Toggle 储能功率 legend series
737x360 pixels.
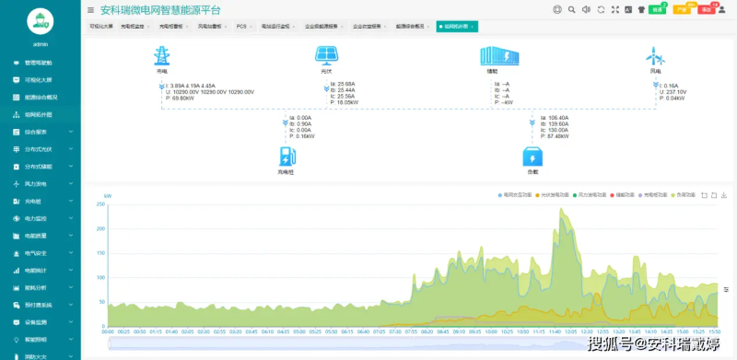[623, 194]
